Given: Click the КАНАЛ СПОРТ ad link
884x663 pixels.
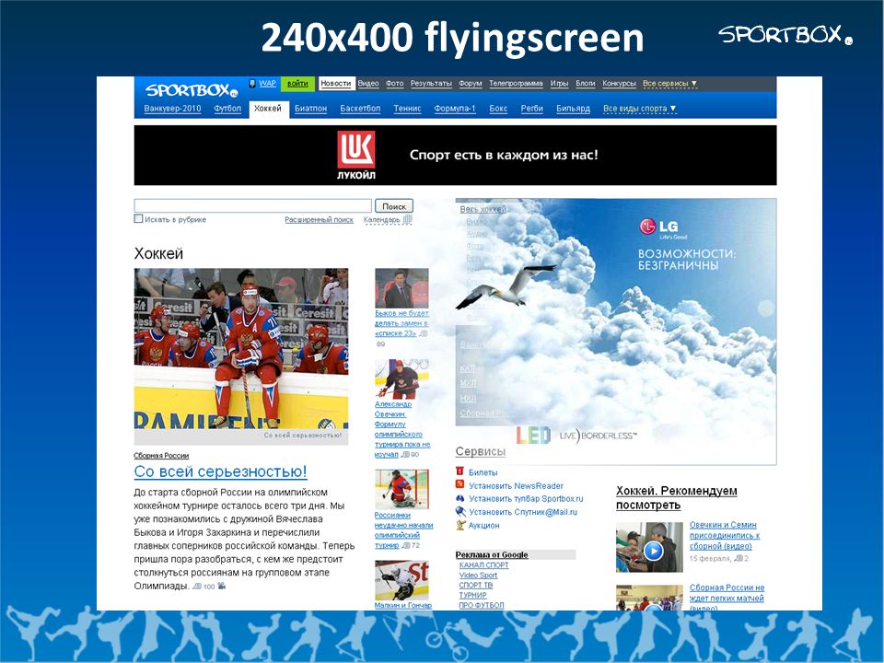Looking at the screenshot, I should [483, 564].
